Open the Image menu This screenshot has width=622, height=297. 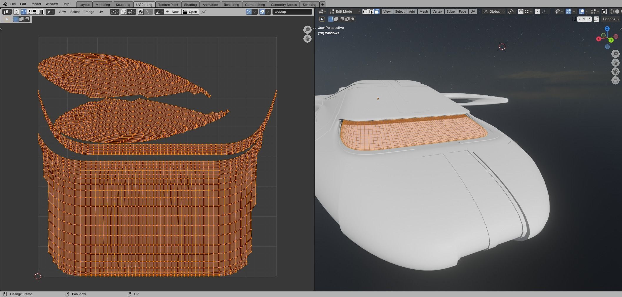click(89, 12)
